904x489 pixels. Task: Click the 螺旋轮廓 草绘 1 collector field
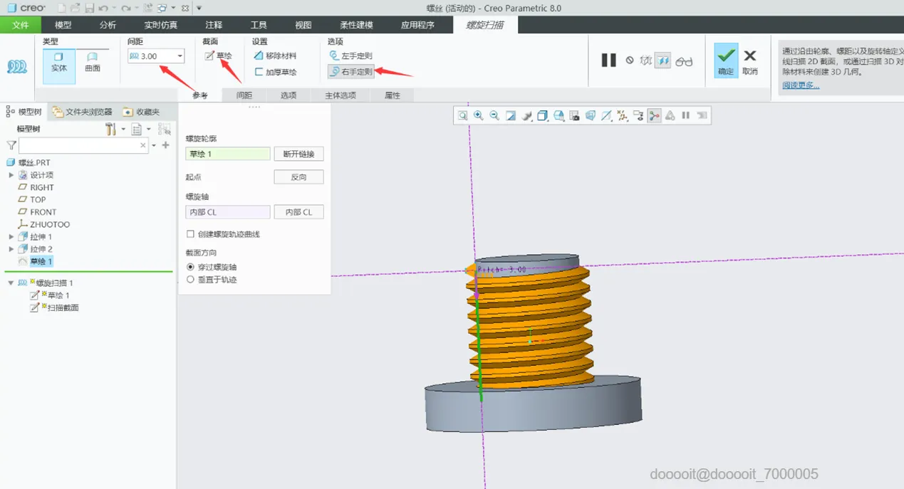(x=227, y=154)
